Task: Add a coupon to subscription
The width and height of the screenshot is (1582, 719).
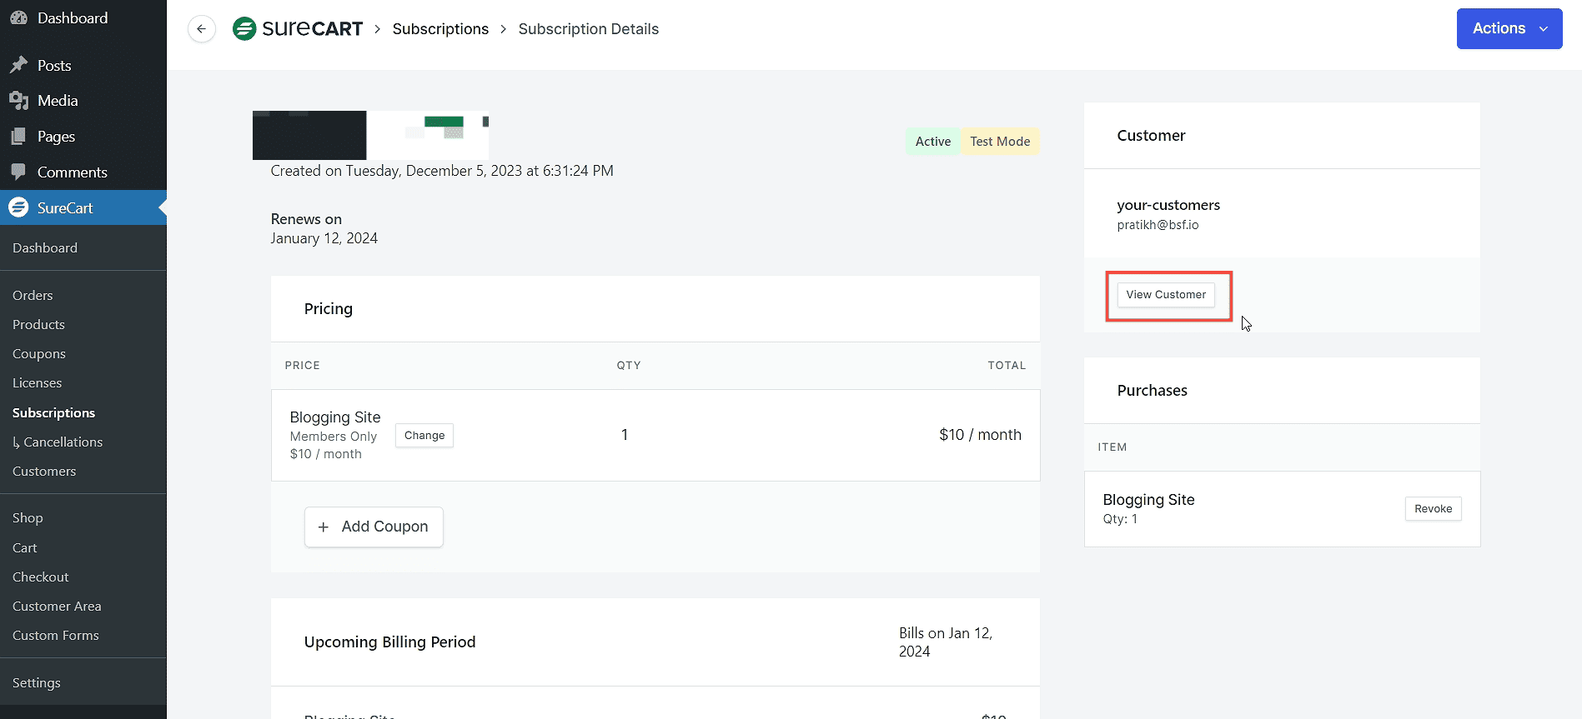Action: click(374, 527)
